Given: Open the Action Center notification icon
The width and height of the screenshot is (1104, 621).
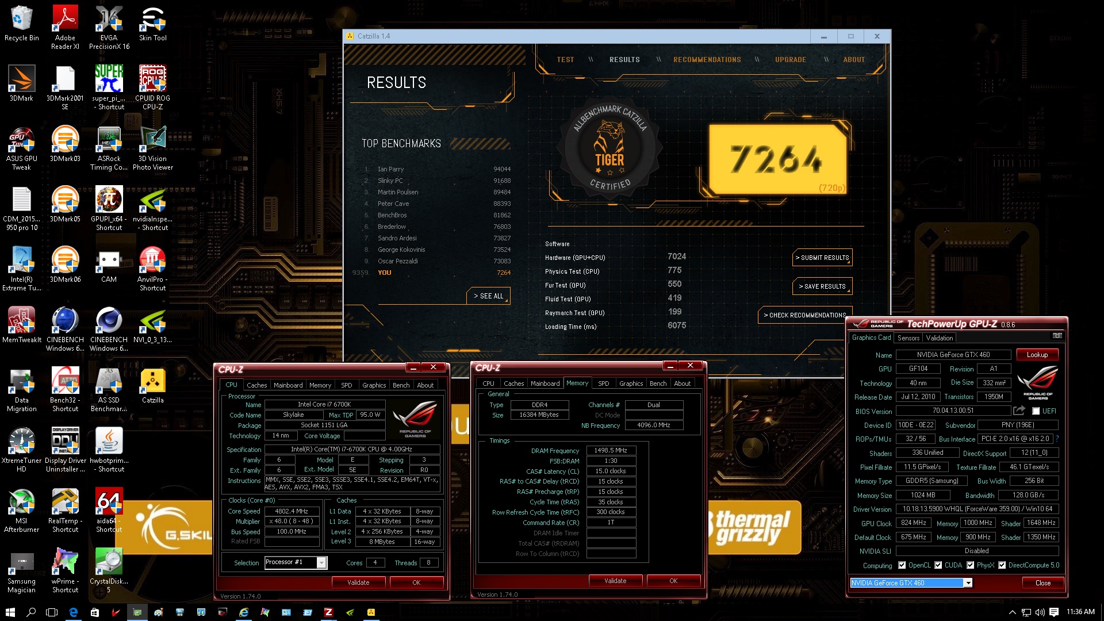Looking at the screenshot, I should point(1054,612).
